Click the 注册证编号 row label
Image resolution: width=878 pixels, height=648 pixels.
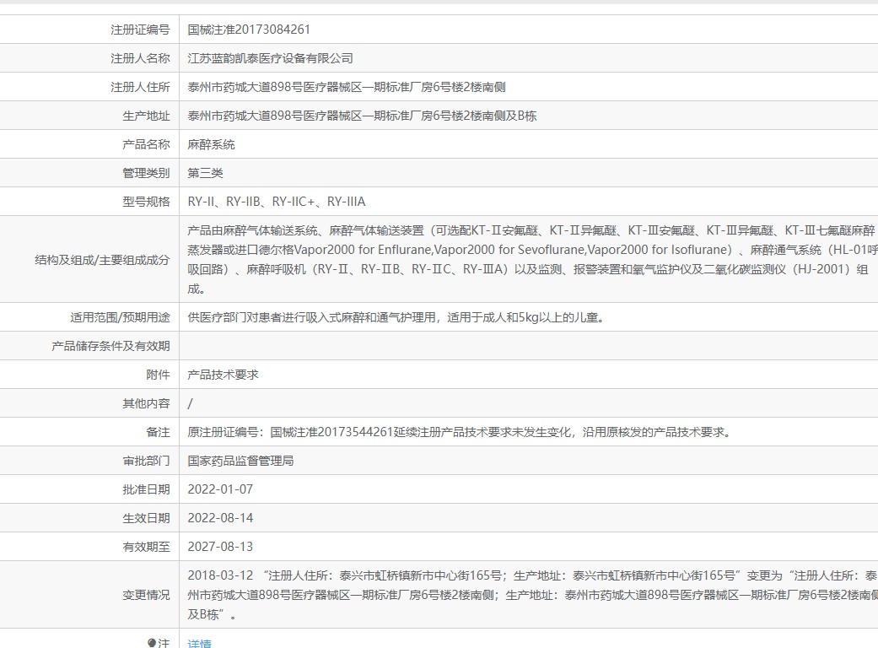[x=140, y=30]
